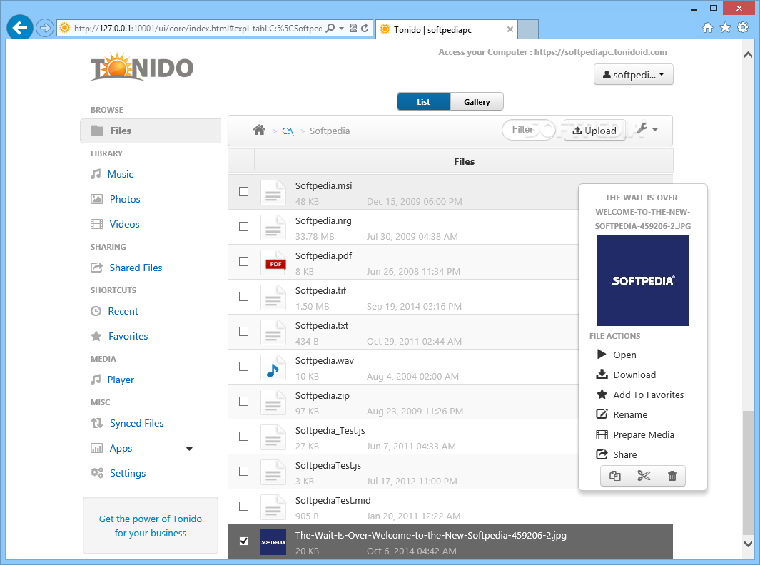This screenshot has height=565, width=760.
Task: Click the PDF icon next to Softpedia.pdf
Action: [273, 262]
